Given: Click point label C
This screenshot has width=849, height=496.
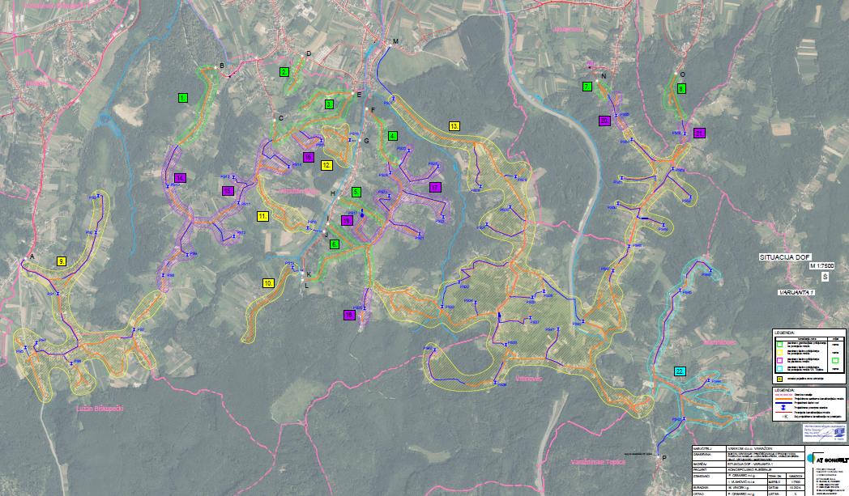Looking at the screenshot, I should 280,118.
